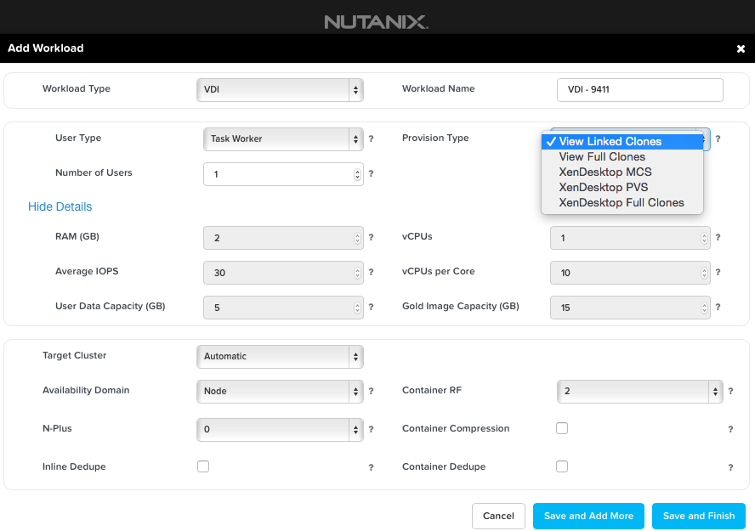Open the Target Cluster dropdown
The width and height of the screenshot is (755, 531).
coord(280,357)
